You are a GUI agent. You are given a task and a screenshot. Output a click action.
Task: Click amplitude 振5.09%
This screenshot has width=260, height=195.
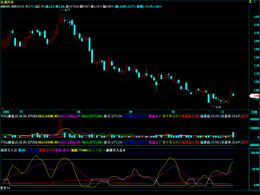[108, 7]
